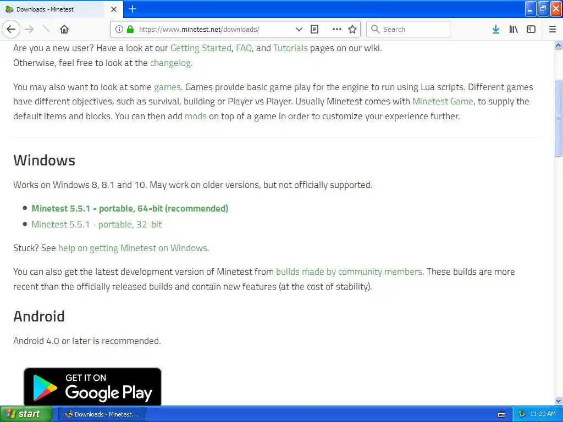This screenshot has width=563, height=422.
Task: Click the Search input field
Action: click(x=408, y=30)
